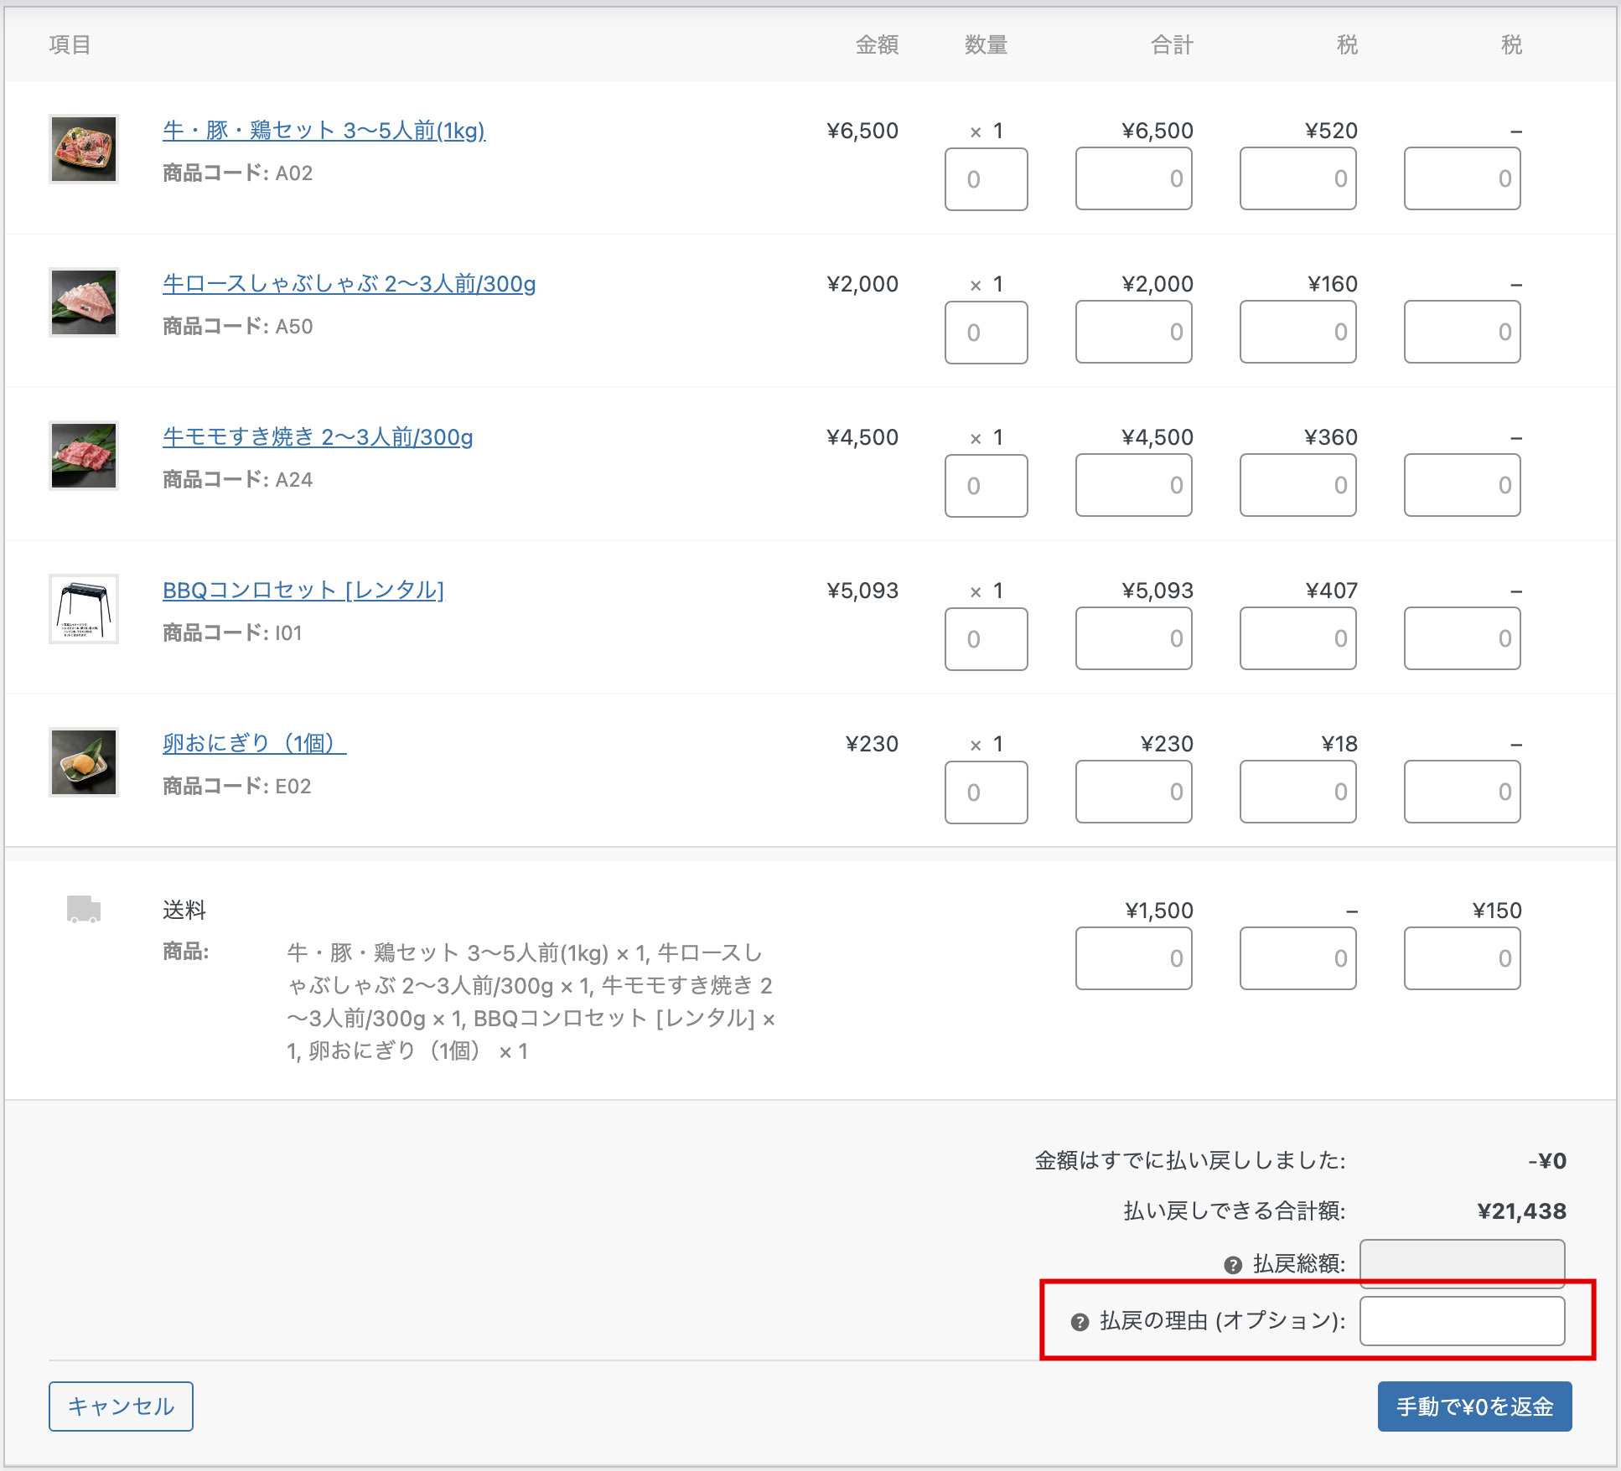
Task: Open the BBQコンロセット [レンタル] link
Action: [x=303, y=591]
